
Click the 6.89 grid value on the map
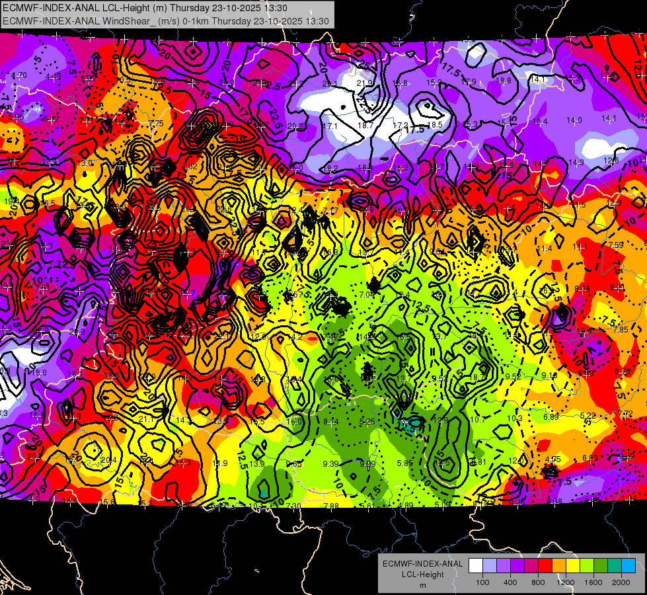[x=551, y=417]
